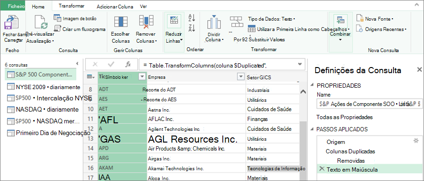The height and width of the screenshot is (181, 424).
Task: Click Criar um fluxograma icon
Action: (x=57, y=28)
